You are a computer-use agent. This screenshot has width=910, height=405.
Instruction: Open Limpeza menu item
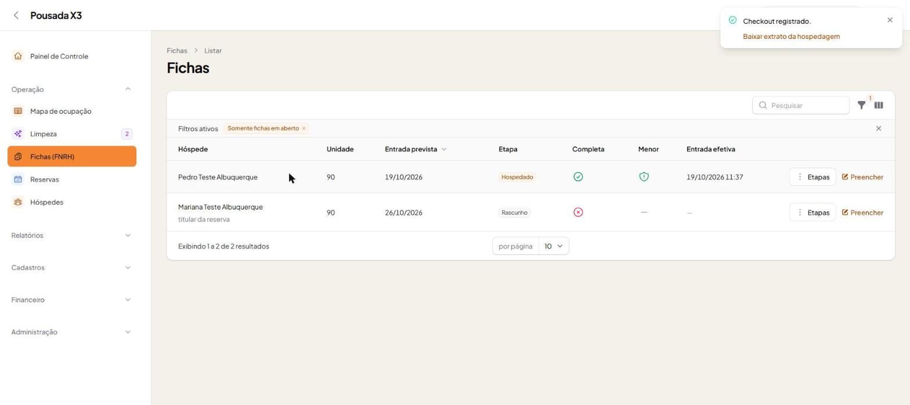tap(72, 134)
